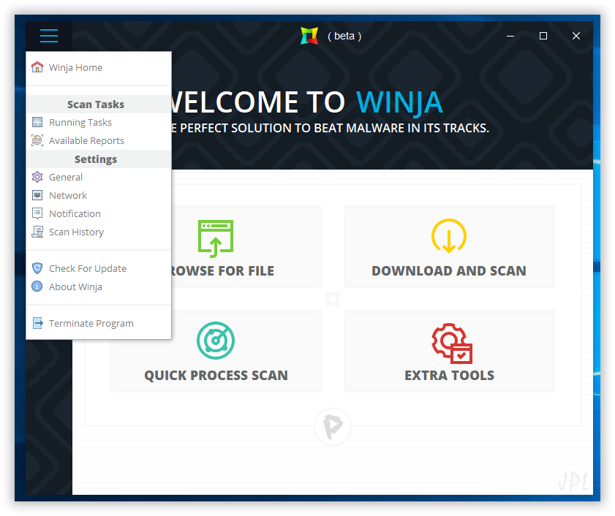Minimize the Winja window
615x516 pixels.
510,36
